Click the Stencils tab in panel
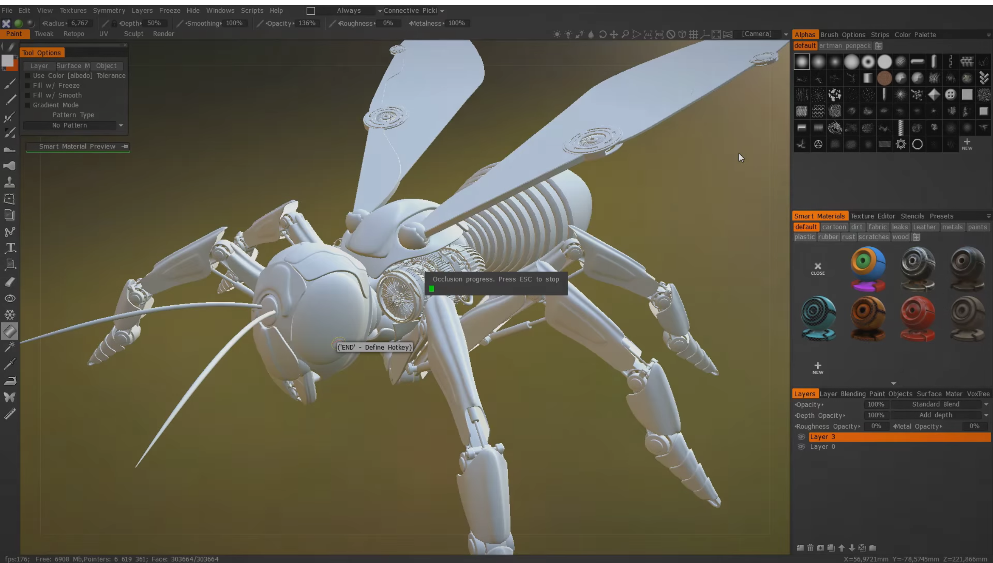This screenshot has height=563, width=993. coord(912,216)
